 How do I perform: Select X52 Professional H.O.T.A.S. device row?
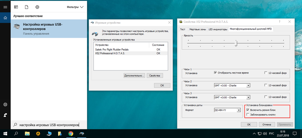[131, 53]
